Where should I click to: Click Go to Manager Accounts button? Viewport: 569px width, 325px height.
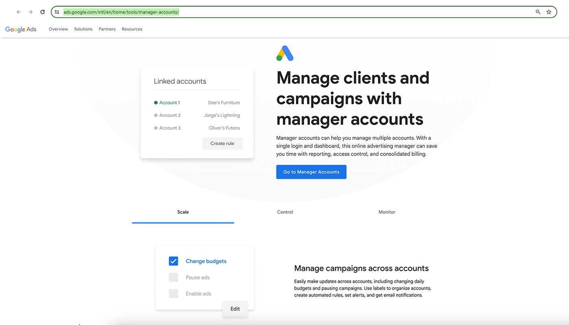[x=311, y=172]
